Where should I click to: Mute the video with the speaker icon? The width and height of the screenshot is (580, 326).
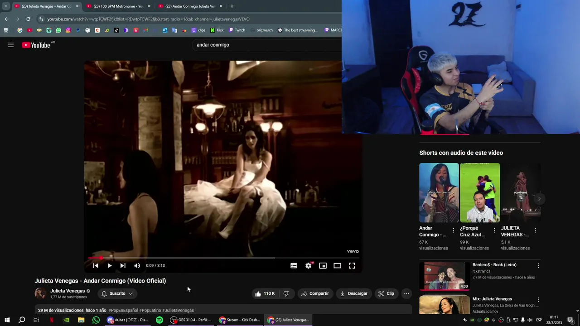click(137, 266)
